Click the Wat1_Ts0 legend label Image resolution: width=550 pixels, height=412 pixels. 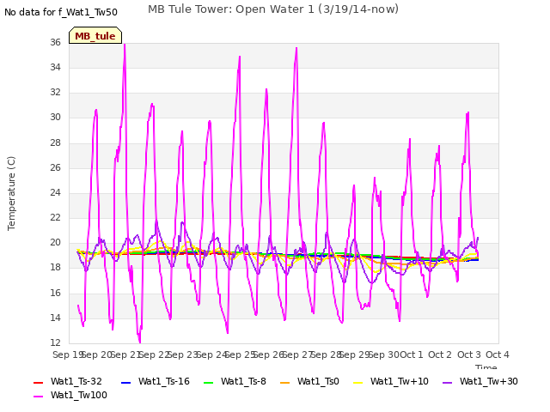pos(318,381)
